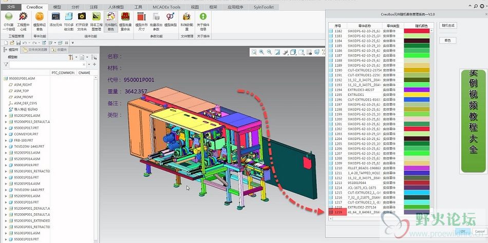Switch to SyinToolkt ribbon tab
The width and height of the screenshot is (488, 243).
(264, 7)
